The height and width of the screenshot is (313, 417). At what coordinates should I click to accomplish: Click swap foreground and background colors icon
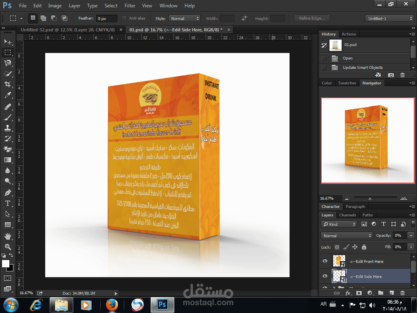coord(11,255)
